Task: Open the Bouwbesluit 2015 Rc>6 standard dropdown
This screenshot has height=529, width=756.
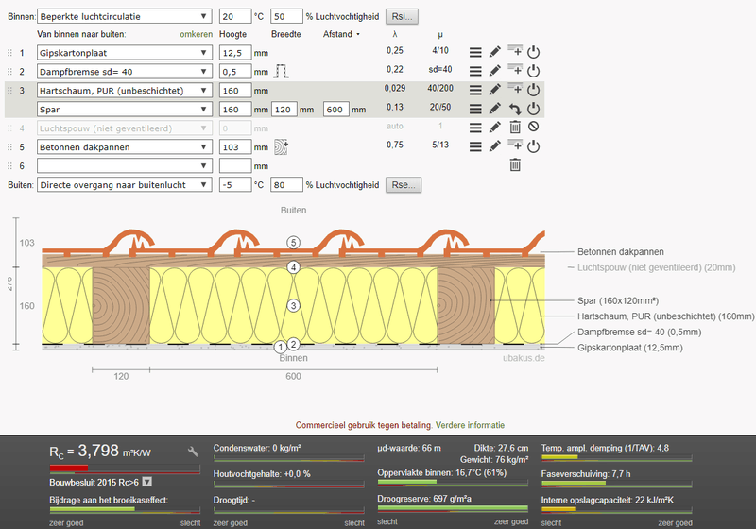Action: tap(147, 482)
